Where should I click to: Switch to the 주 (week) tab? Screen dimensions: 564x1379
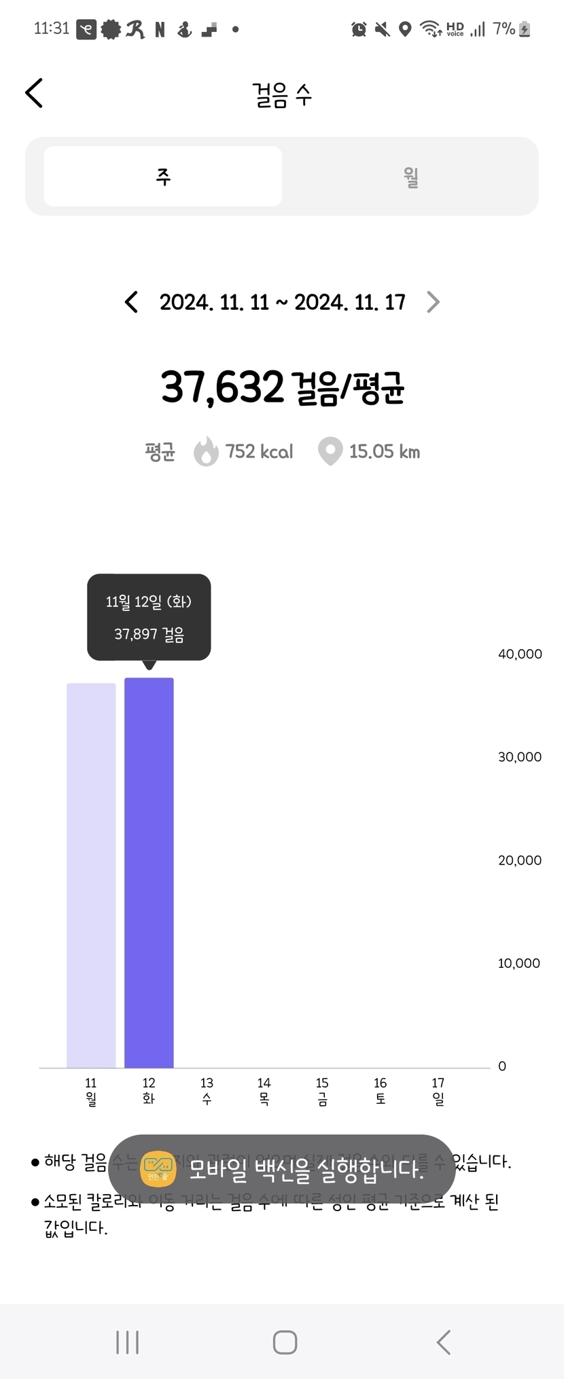point(163,177)
